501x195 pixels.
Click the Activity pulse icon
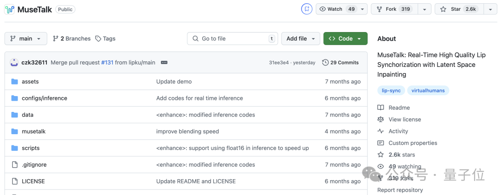point(381,131)
